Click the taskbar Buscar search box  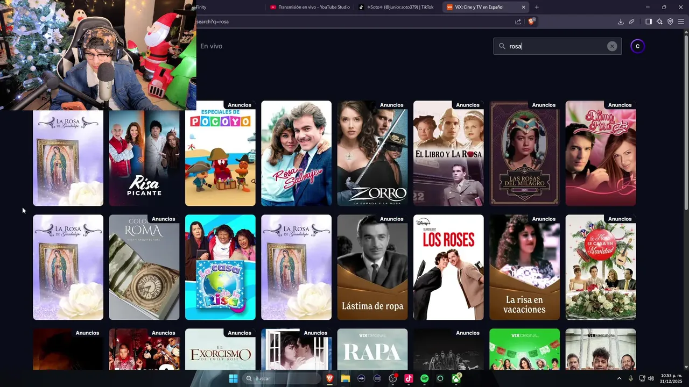pos(280,378)
